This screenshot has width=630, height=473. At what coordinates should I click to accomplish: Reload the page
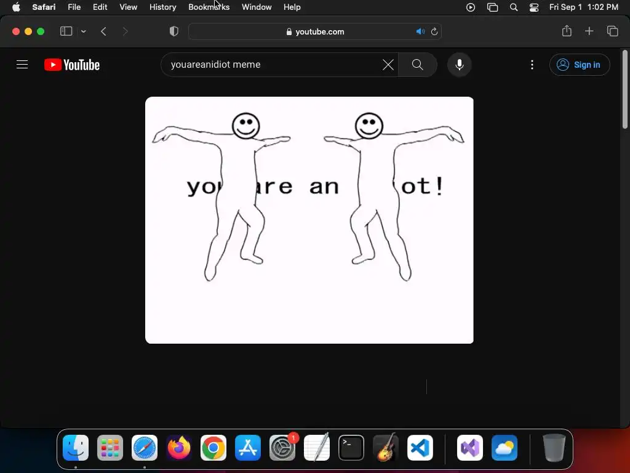click(434, 31)
